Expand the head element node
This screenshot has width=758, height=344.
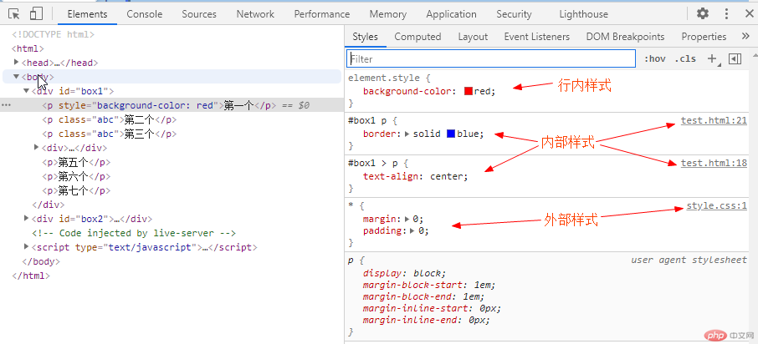coord(17,63)
